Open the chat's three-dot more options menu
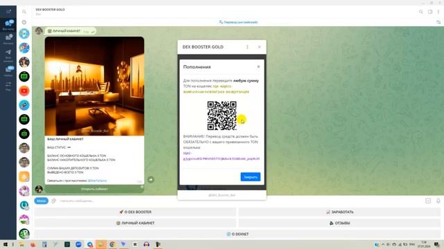444x249 pixels. [438, 12]
